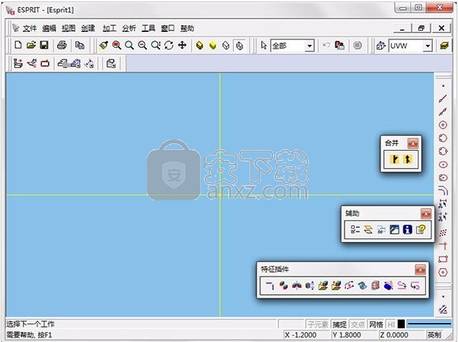This screenshot has width=458, height=342.
Task: Close the 辅助 floating panel
Action: [x=426, y=213]
